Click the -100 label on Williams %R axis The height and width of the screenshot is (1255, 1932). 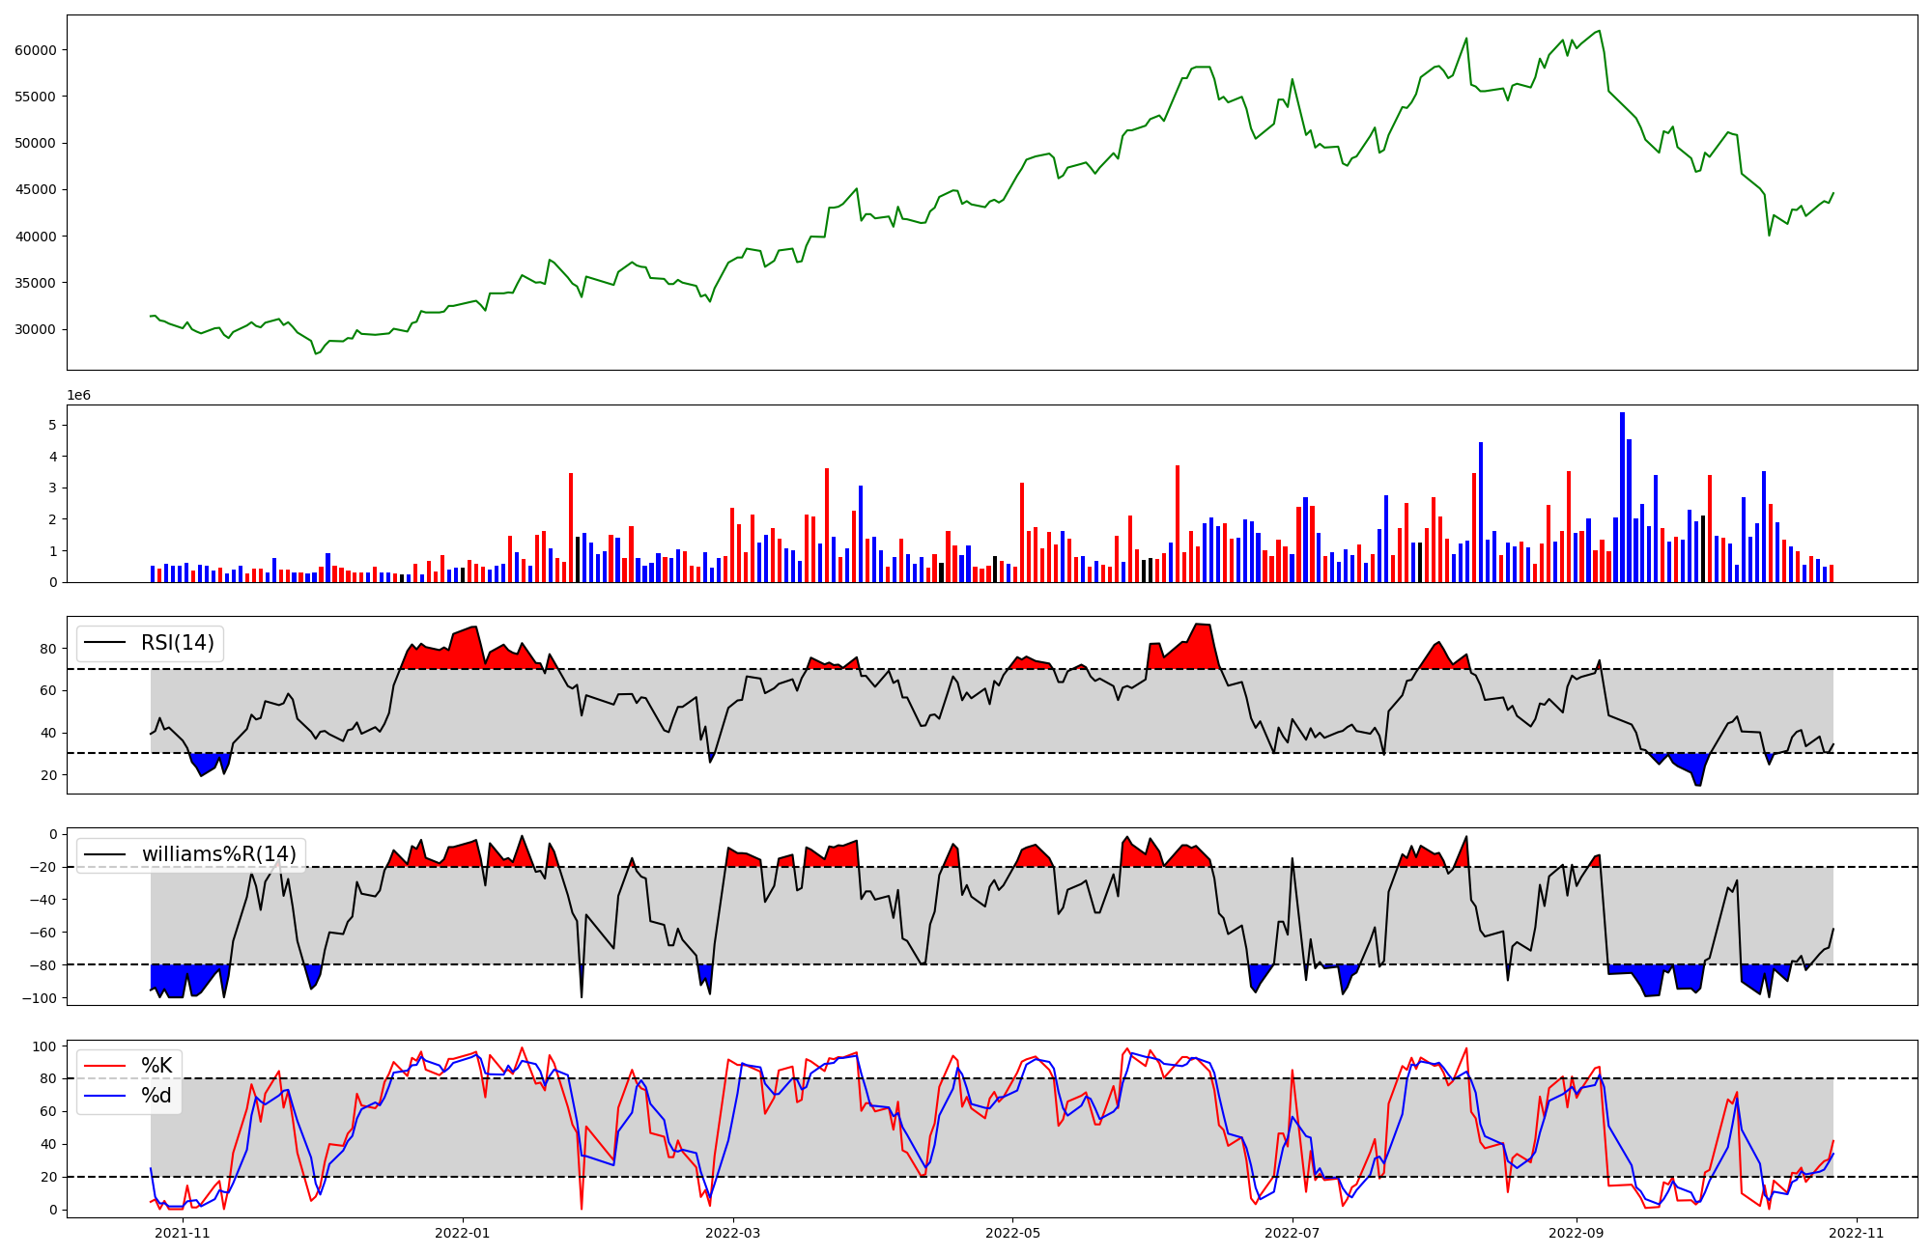(x=41, y=998)
